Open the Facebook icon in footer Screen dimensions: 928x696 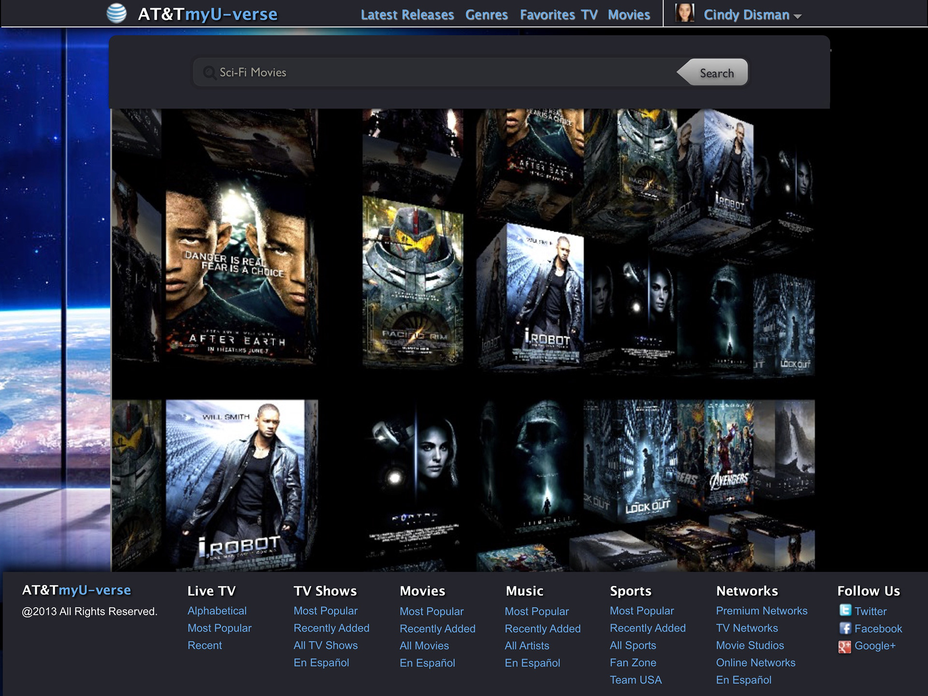845,628
